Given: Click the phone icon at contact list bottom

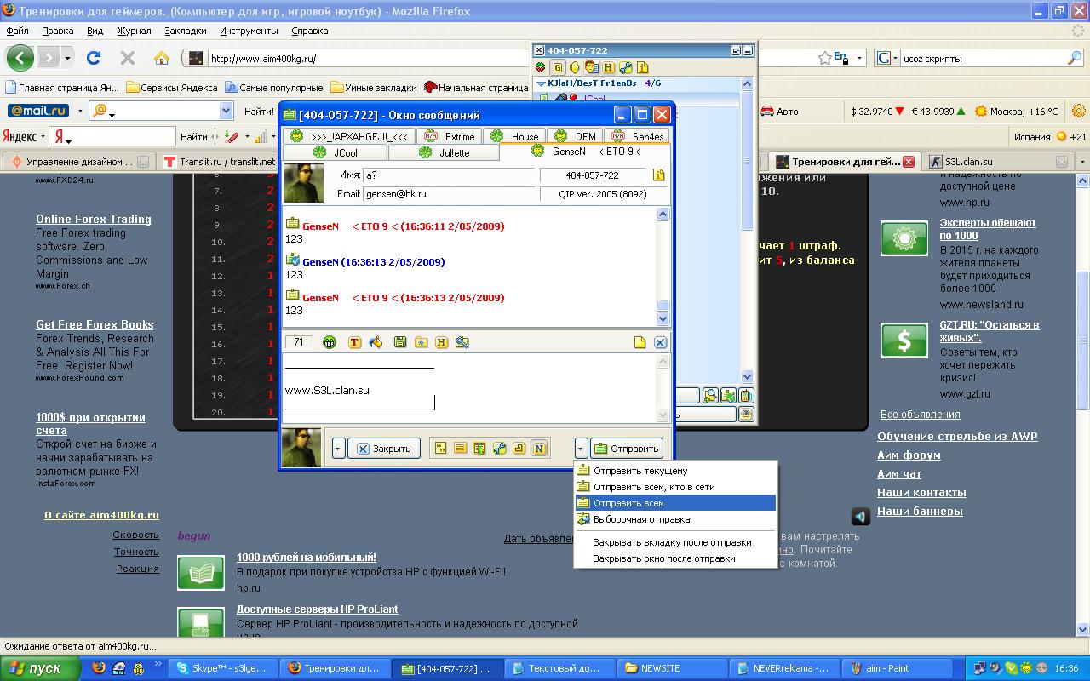Looking at the screenshot, I should [x=746, y=396].
